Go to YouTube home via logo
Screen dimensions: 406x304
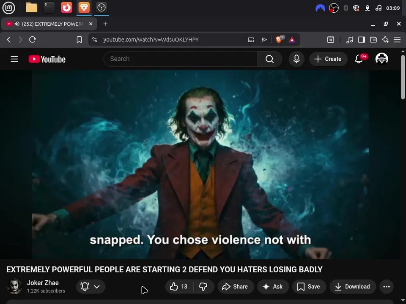click(47, 59)
